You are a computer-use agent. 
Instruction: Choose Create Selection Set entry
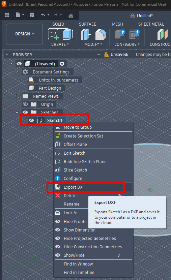click(93, 136)
